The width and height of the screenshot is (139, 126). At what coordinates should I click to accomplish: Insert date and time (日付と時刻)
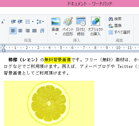click(x=81, y=27)
